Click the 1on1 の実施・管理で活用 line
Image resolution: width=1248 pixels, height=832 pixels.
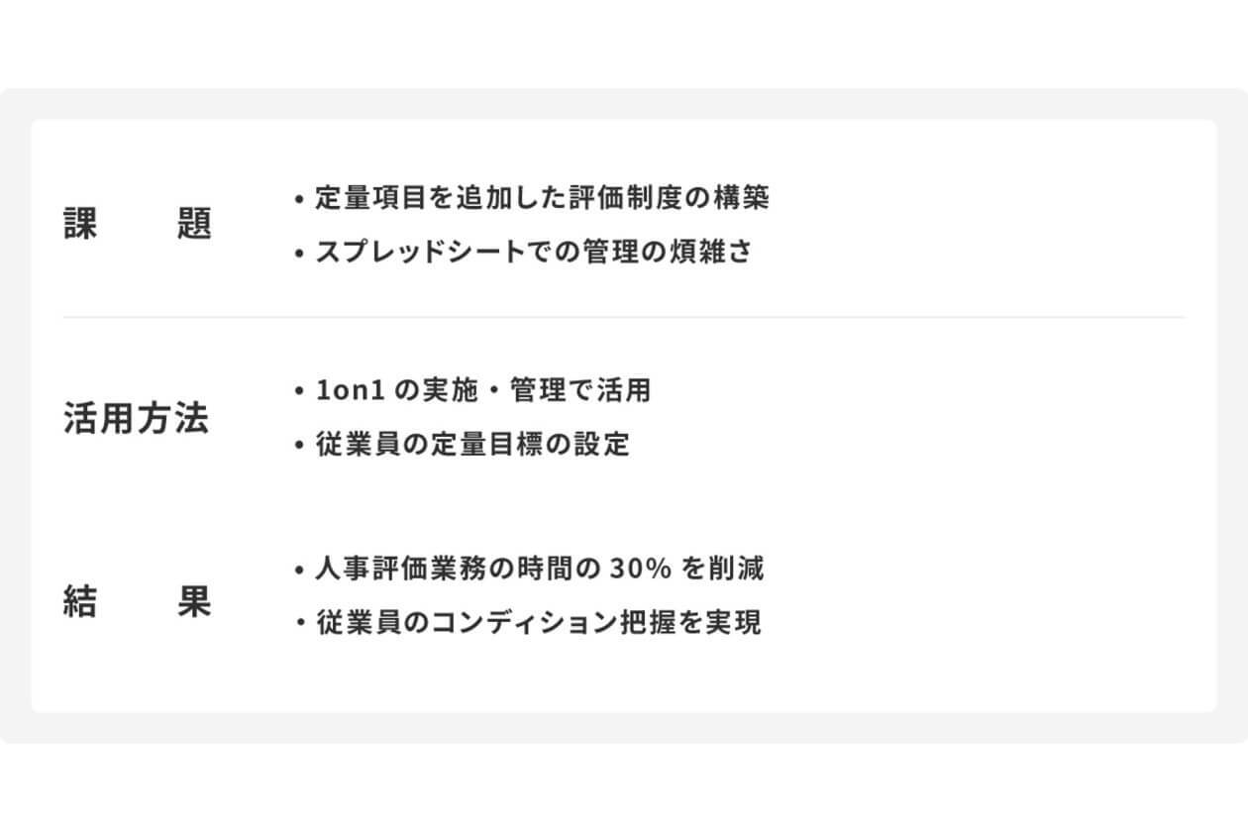tap(483, 390)
